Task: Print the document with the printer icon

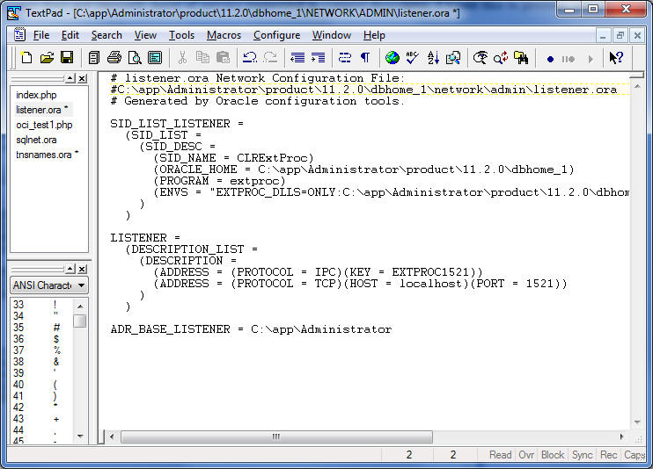Action: (x=114, y=57)
